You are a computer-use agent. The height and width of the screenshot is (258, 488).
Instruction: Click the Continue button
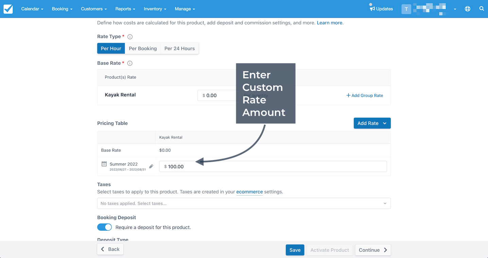coord(373,250)
